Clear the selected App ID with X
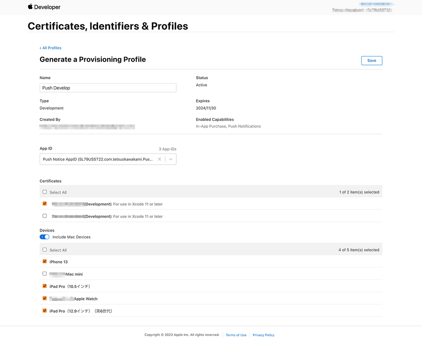 point(159,159)
